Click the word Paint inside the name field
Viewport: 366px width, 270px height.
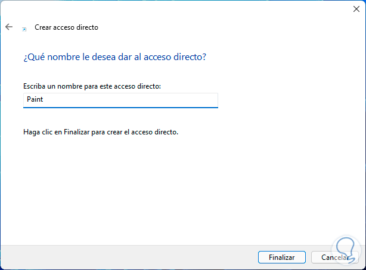[x=35, y=100]
